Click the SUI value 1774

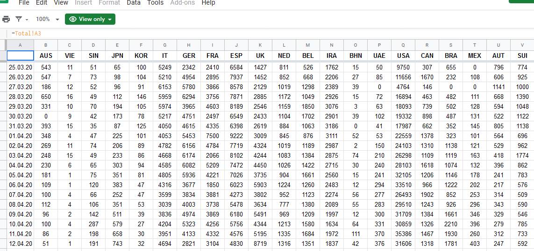click(x=522, y=156)
